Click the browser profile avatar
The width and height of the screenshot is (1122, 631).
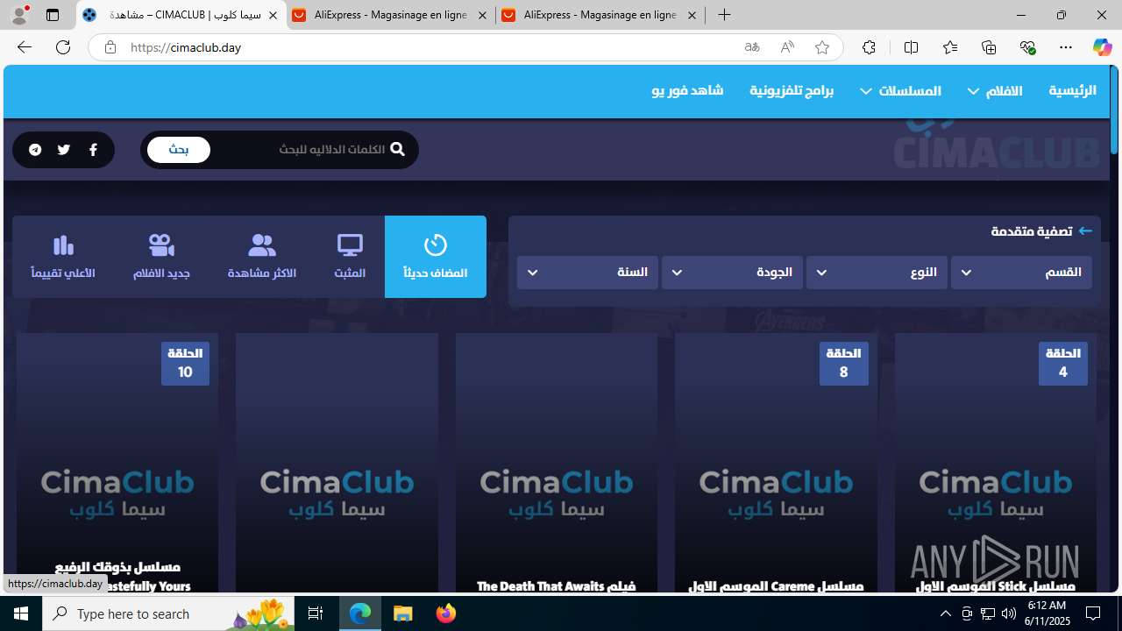18,15
